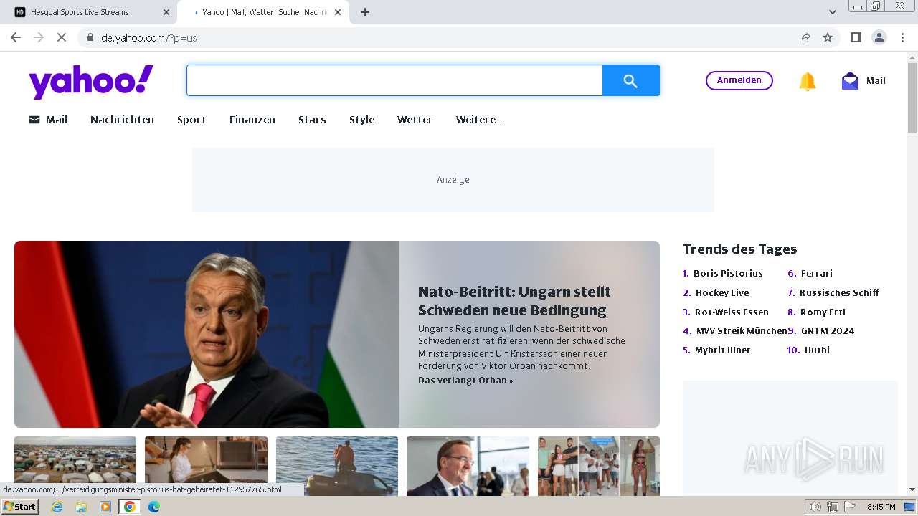The width and height of the screenshot is (918, 516).
Task: Expand the Weitere... menu
Action: (x=480, y=120)
